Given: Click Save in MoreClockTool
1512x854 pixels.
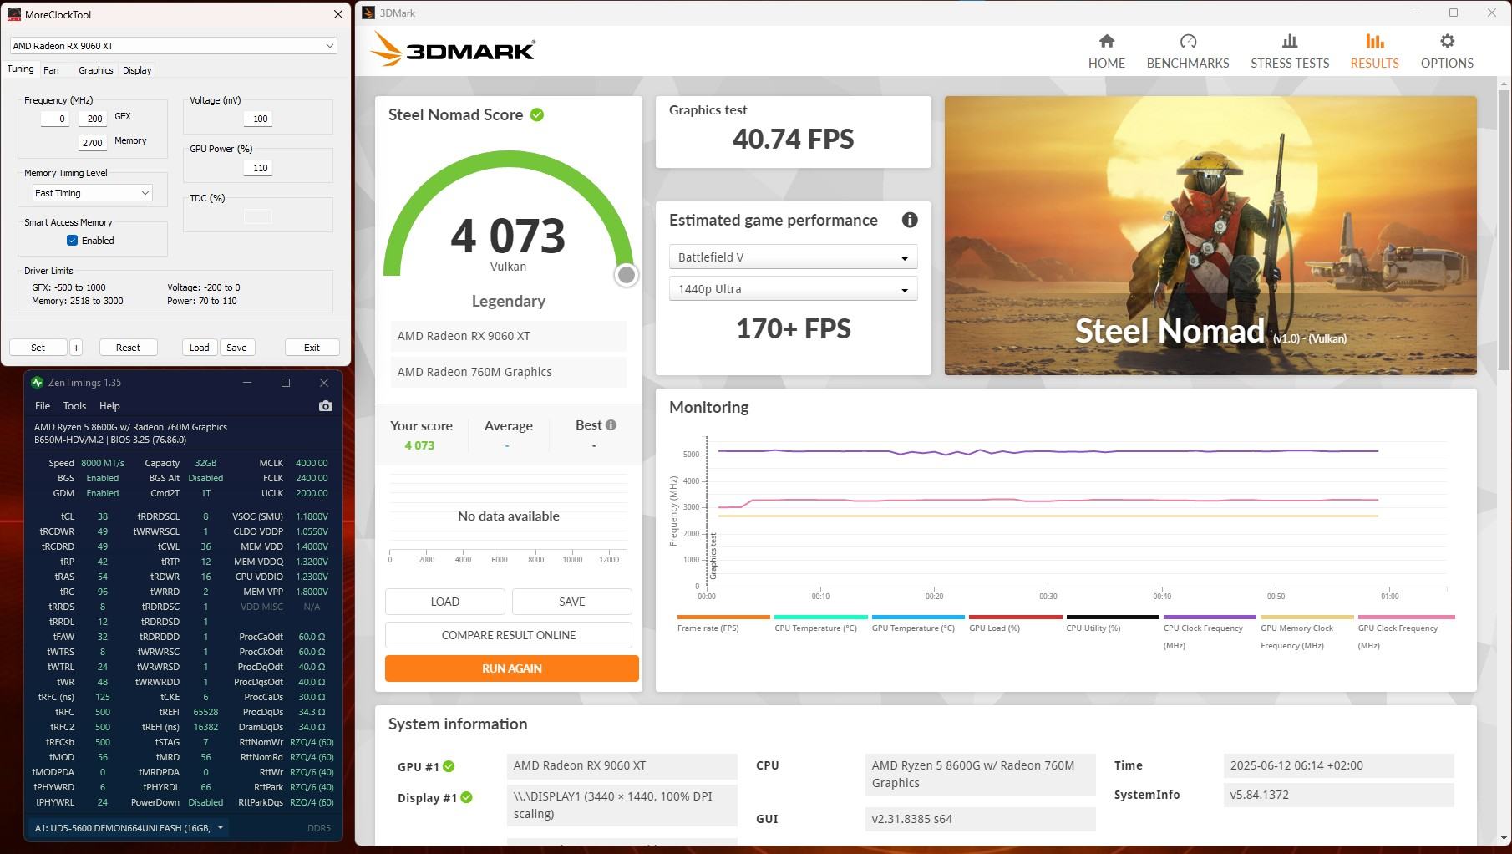Looking at the screenshot, I should tap(236, 348).
